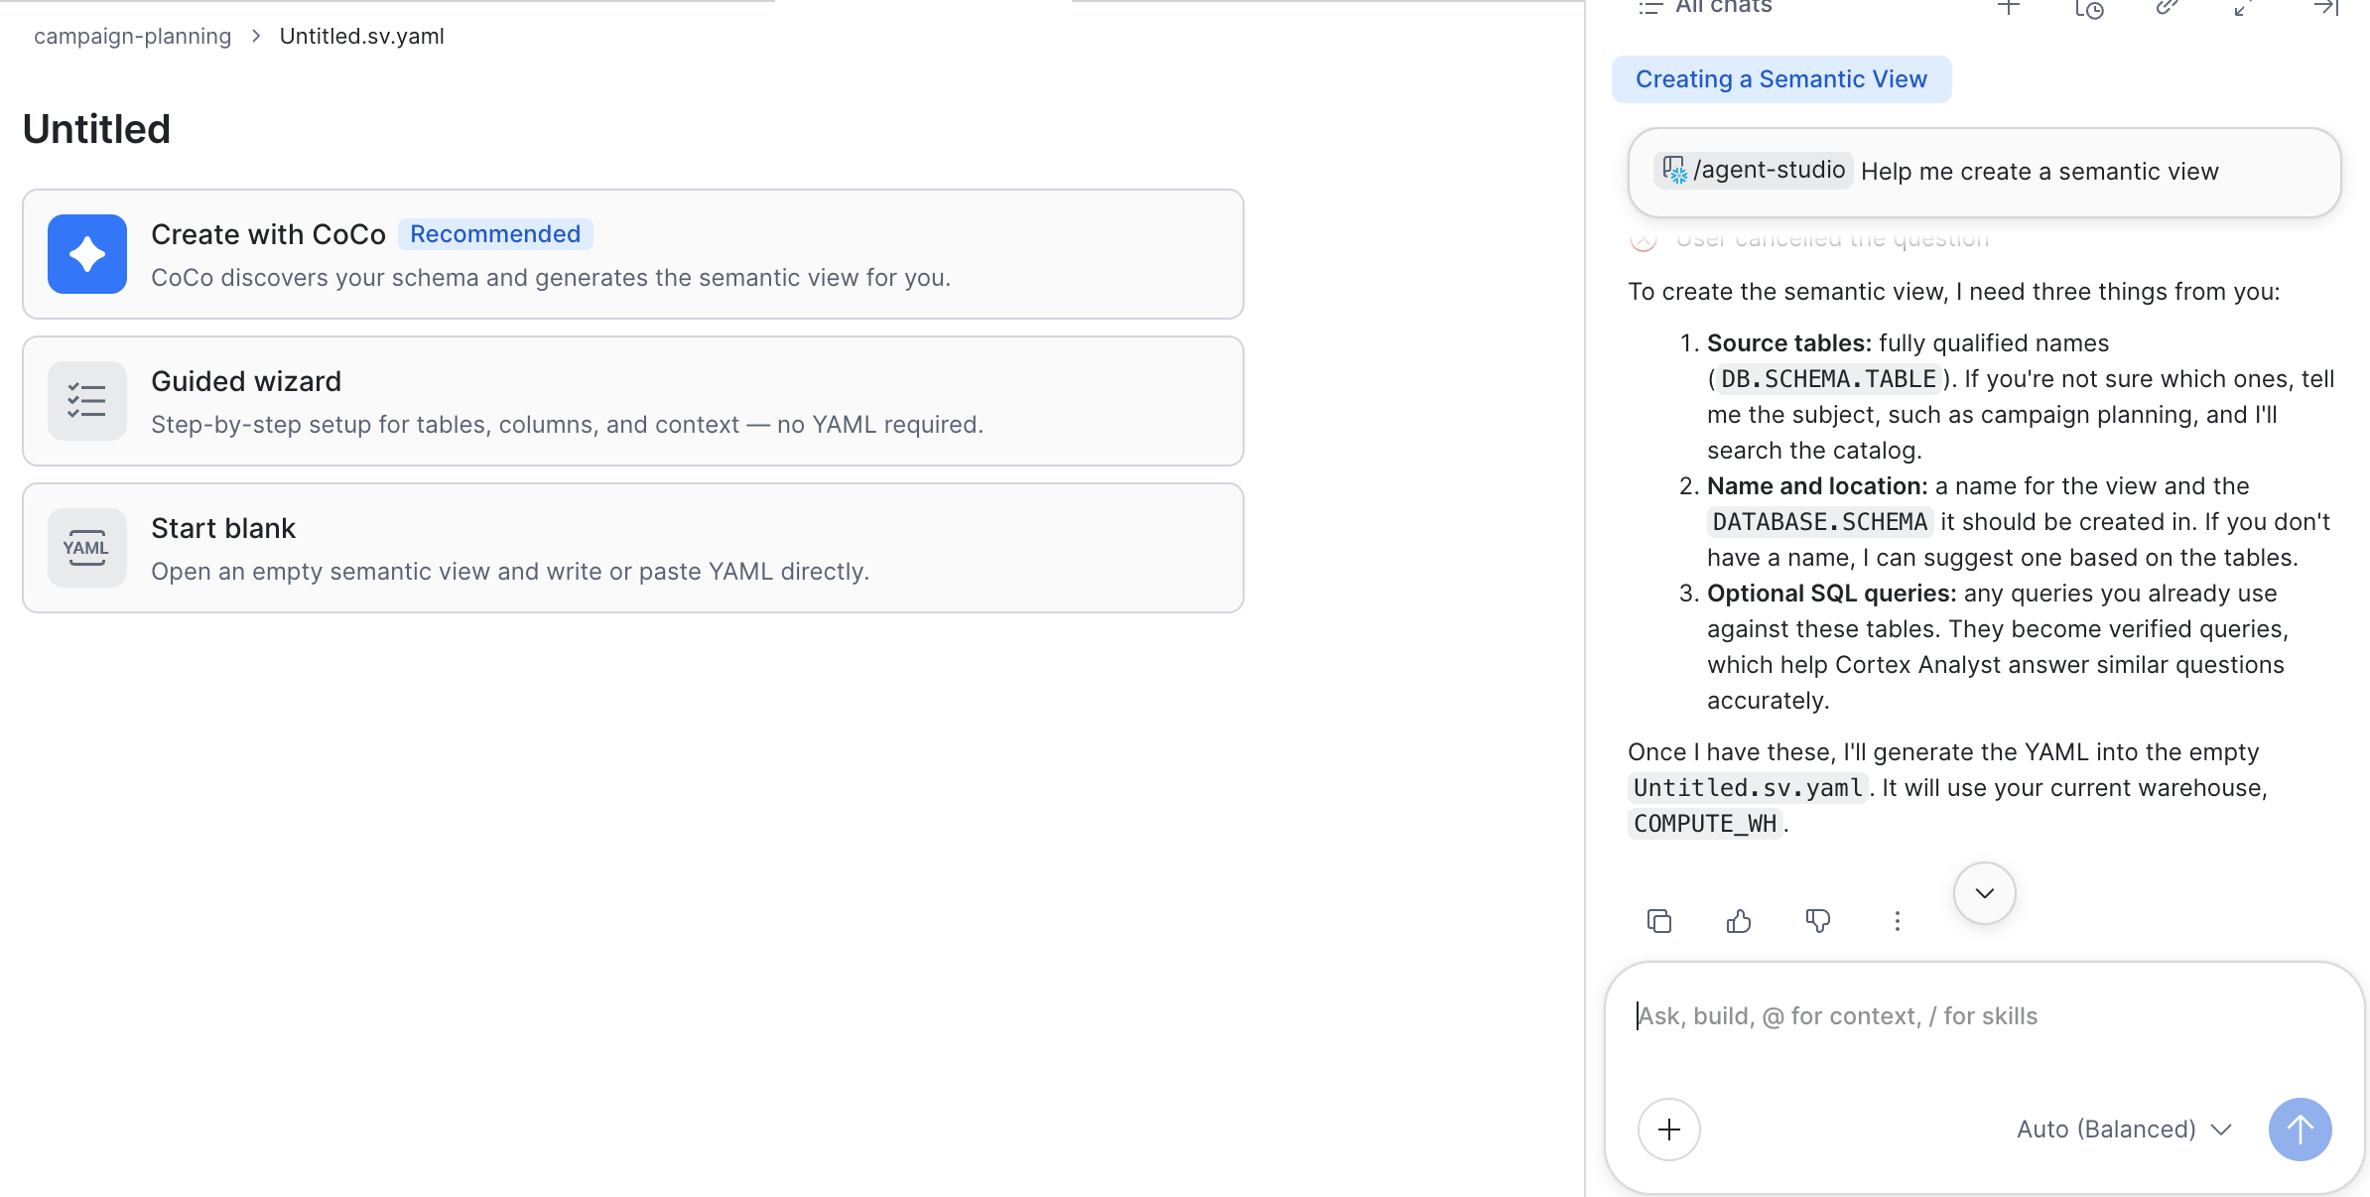Click the DB.SCHEMA.TABLE code text

click(1828, 379)
